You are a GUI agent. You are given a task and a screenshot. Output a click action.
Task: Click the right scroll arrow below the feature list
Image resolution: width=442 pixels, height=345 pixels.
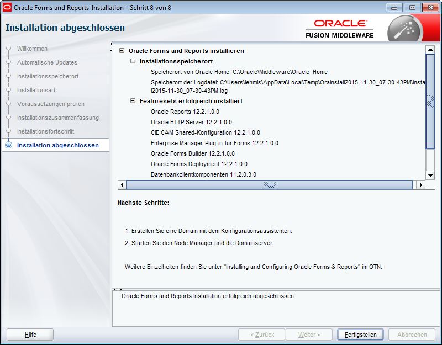click(421, 185)
